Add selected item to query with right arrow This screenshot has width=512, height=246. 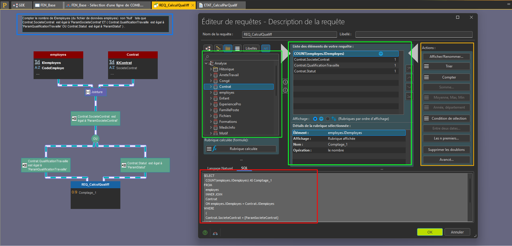pyautogui.click(x=285, y=82)
